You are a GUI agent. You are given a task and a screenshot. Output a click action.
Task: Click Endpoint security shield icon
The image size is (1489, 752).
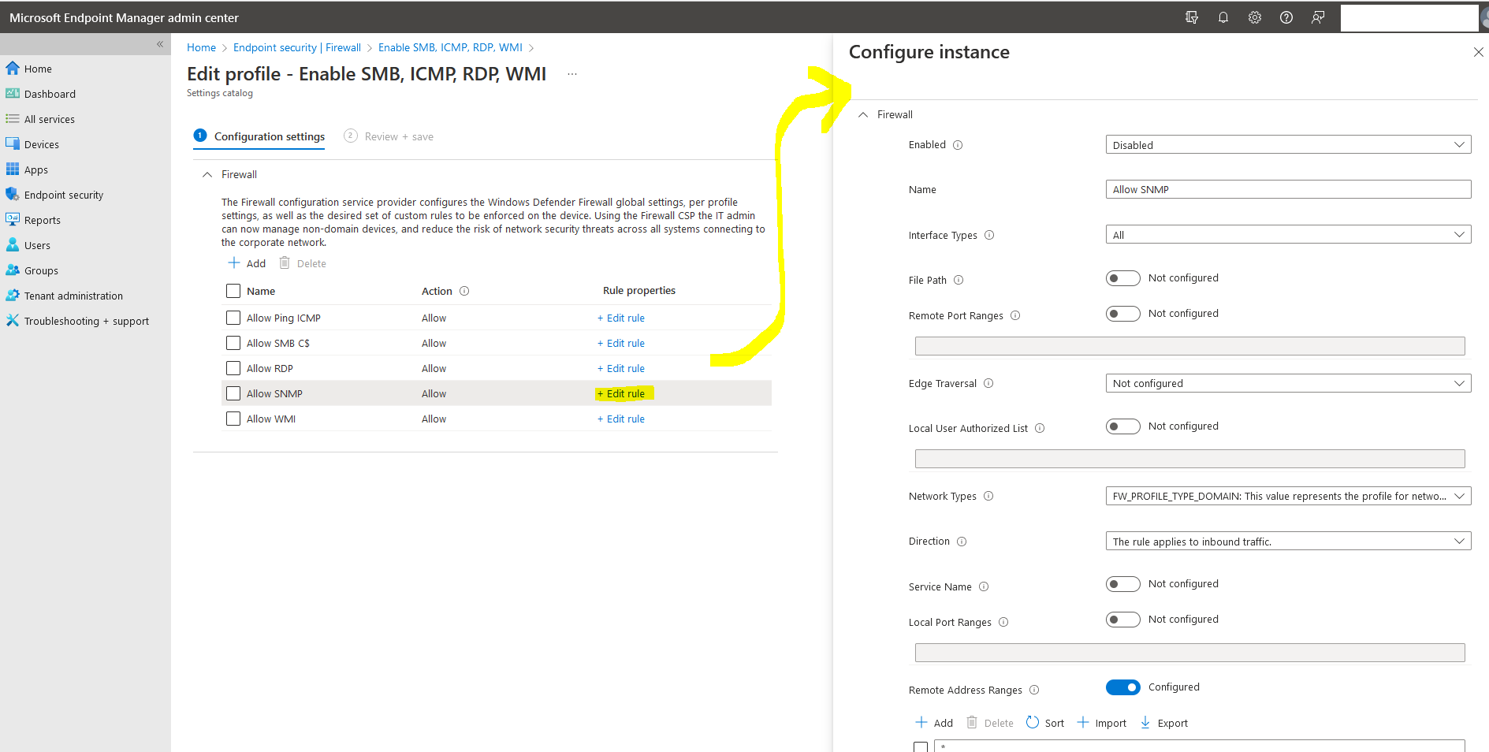[x=13, y=195]
